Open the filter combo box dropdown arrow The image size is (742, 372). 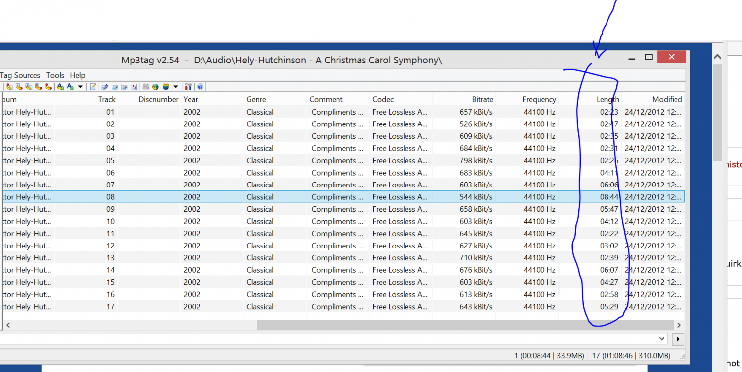(x=662, y=339)
